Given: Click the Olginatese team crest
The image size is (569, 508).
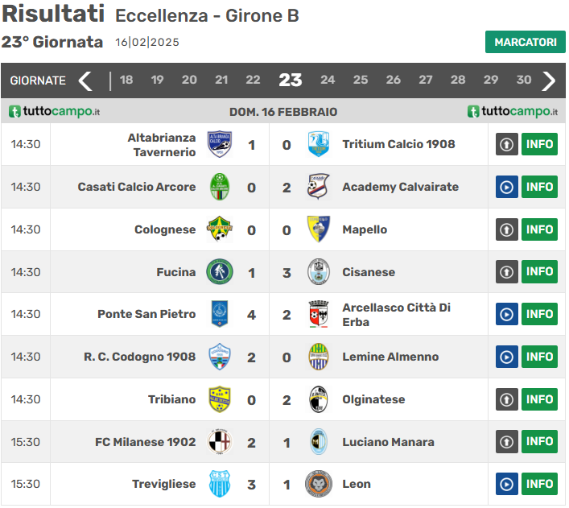Looking at the screenshot, I should (319, 399).
